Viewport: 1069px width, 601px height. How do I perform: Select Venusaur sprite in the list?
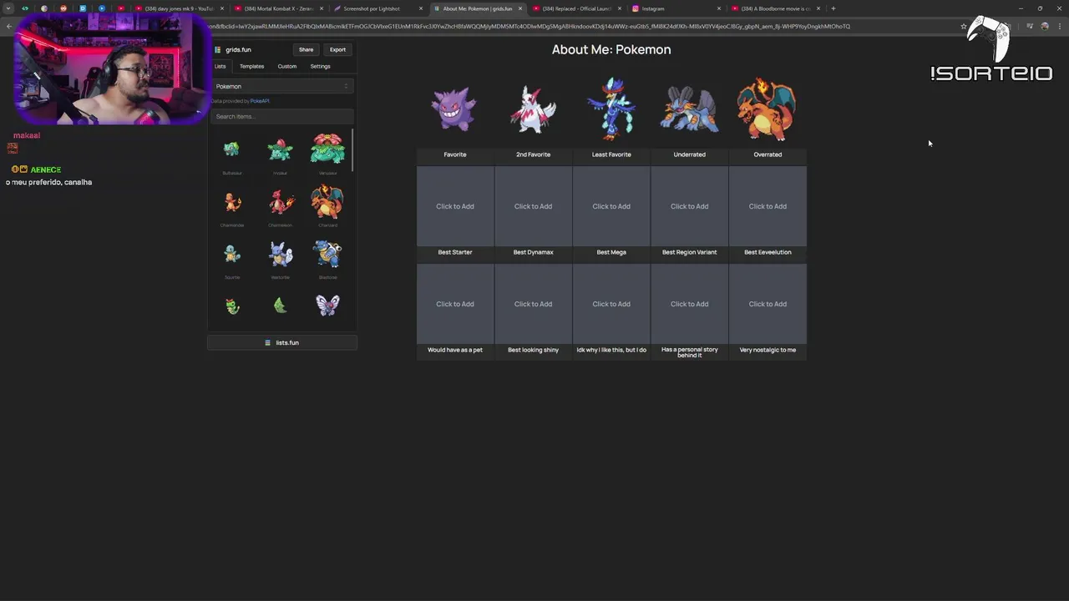click(327, 149)
